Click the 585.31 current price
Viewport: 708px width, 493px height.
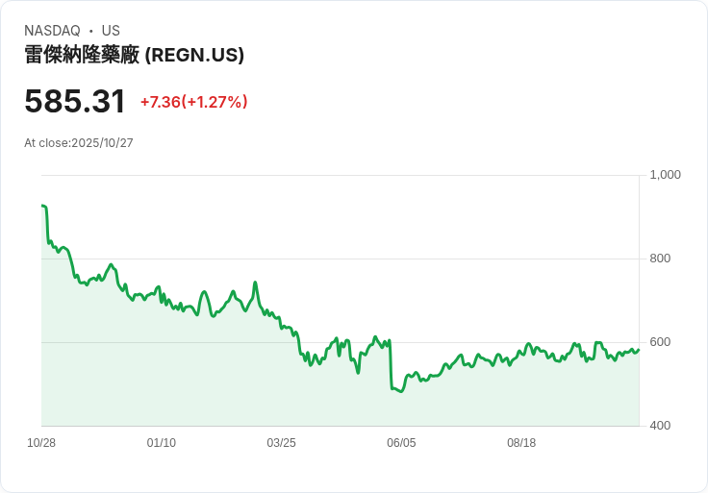click(x=75, y=102)
